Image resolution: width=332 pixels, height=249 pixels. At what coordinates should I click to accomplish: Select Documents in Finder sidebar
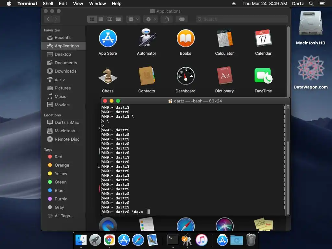click(x=63, y=63)
